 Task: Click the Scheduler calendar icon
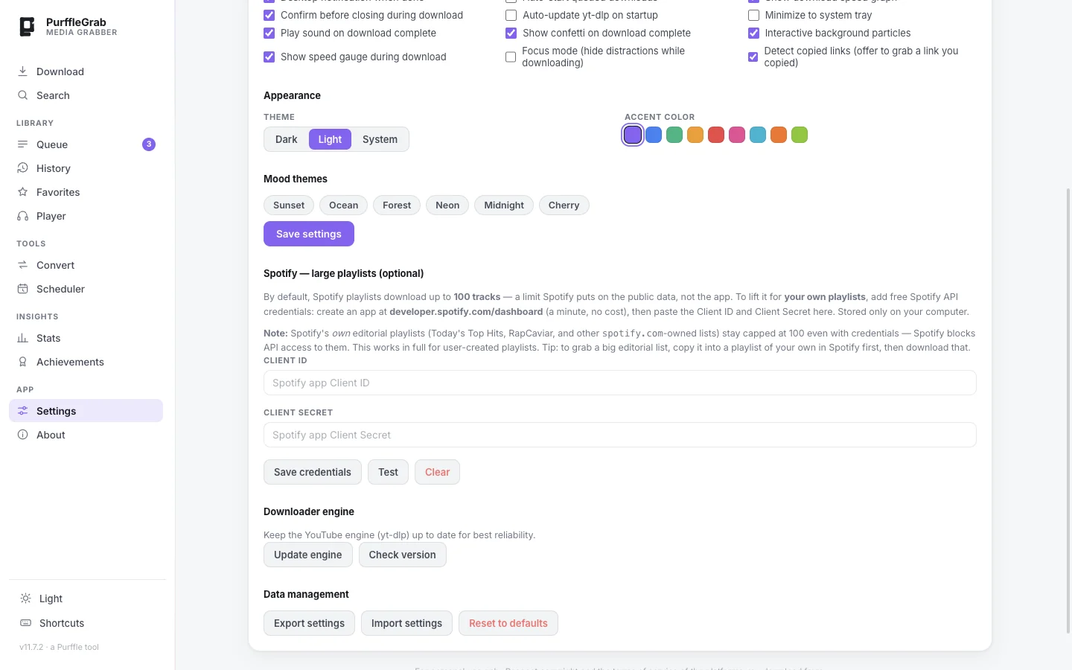[x=23, y=289]
